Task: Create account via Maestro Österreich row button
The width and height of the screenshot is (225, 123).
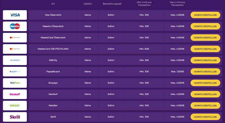Action: (205, 26)
